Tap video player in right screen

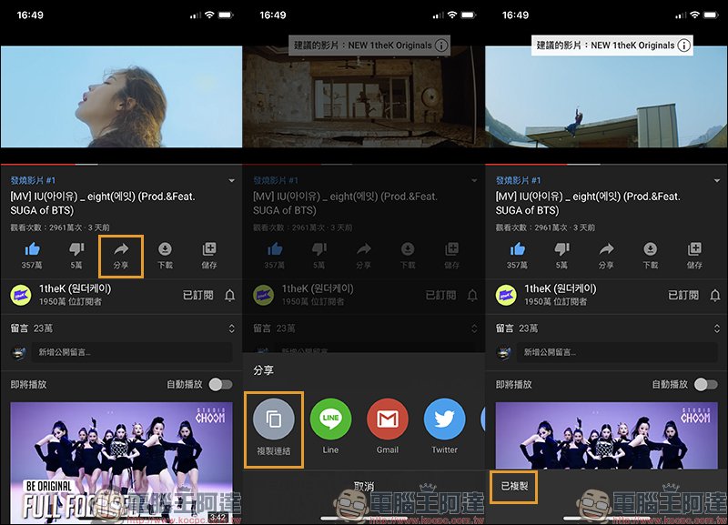click(x=606, y=96)
